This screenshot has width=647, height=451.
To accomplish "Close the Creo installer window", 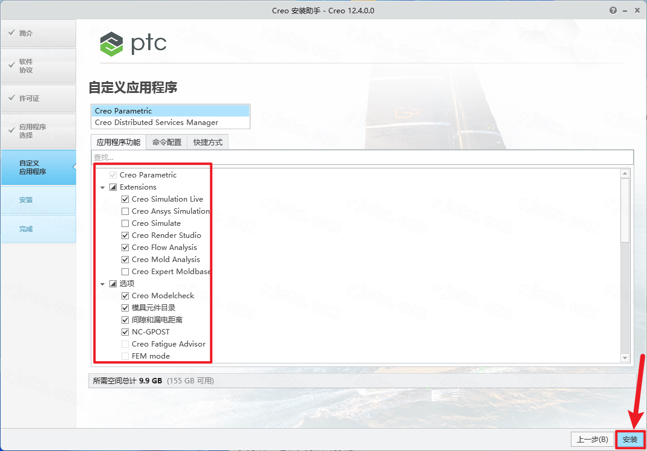I will (637, 10).
